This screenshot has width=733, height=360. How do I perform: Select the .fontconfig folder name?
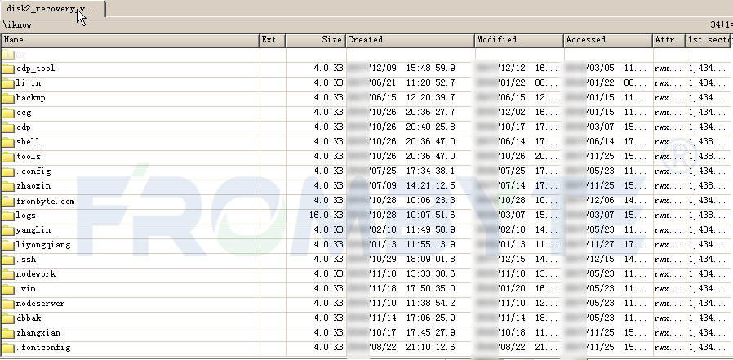coord(43,348)
